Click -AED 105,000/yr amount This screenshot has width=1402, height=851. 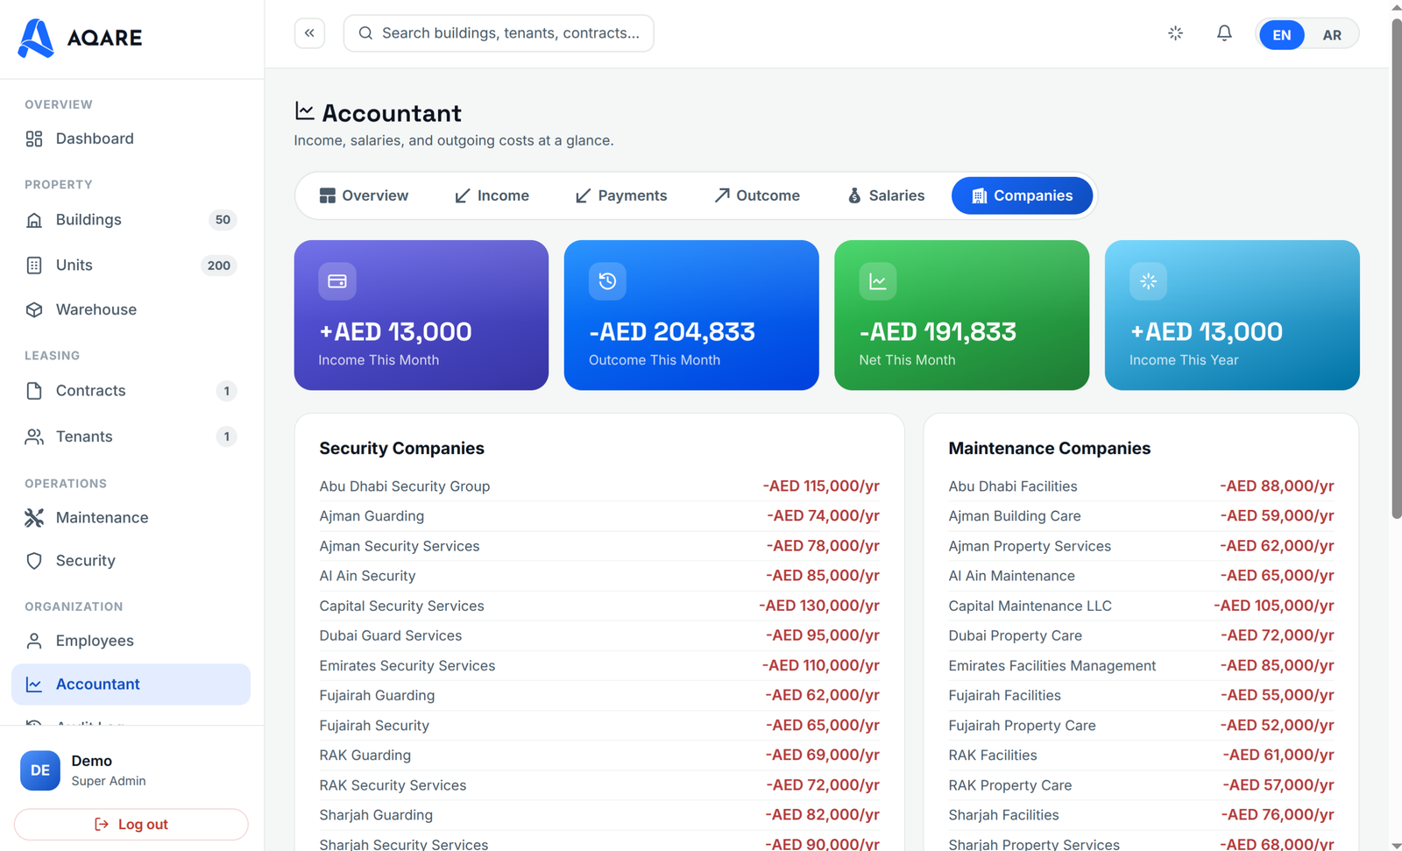(1274, 606)
